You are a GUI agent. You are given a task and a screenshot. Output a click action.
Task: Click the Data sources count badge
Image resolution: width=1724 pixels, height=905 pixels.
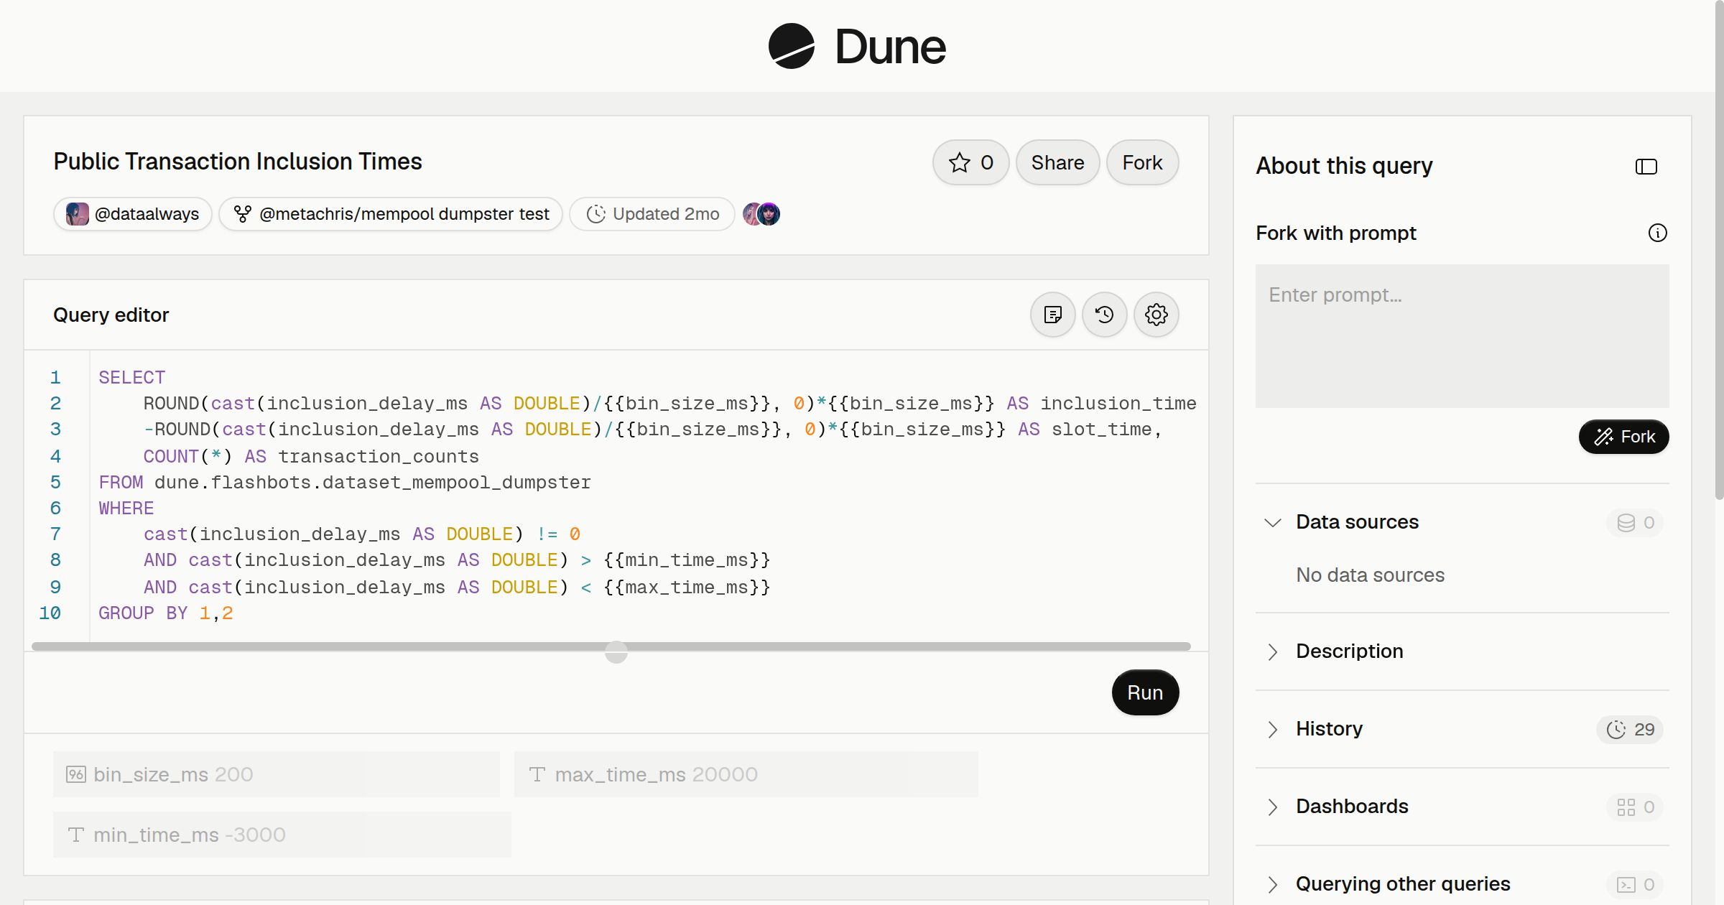pos(1635,522)
